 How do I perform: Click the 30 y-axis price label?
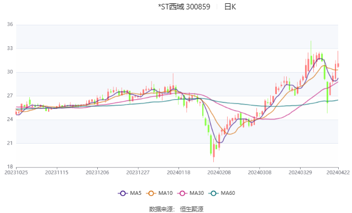10,72
